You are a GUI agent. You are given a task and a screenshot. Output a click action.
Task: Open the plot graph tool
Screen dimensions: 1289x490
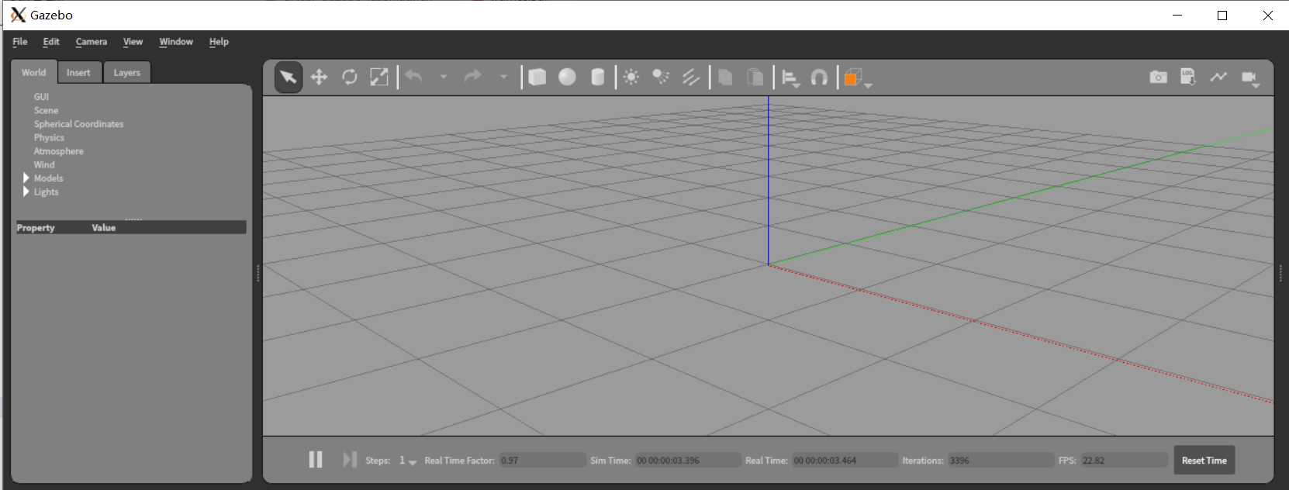pos(1218,77)
